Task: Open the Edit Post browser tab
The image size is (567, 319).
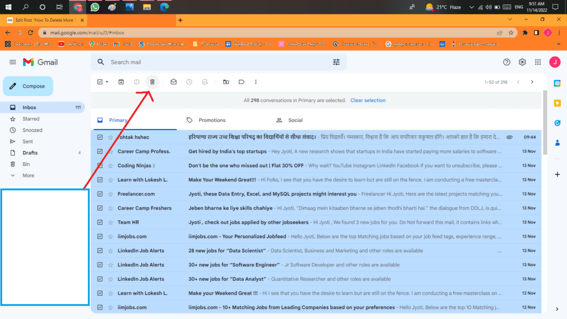Action: click(44, 20)
